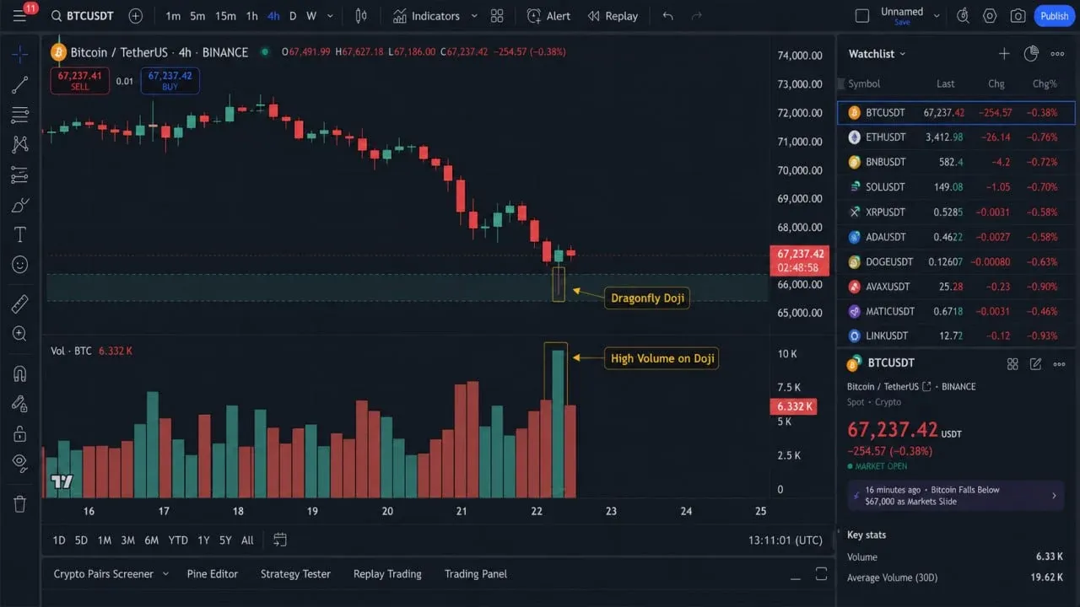Set the date range to 1Y

203,540
